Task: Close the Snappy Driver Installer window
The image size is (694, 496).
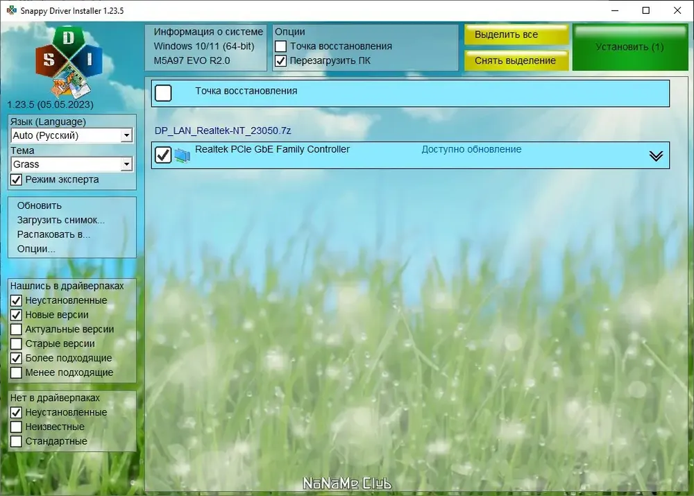Action: 677,10
